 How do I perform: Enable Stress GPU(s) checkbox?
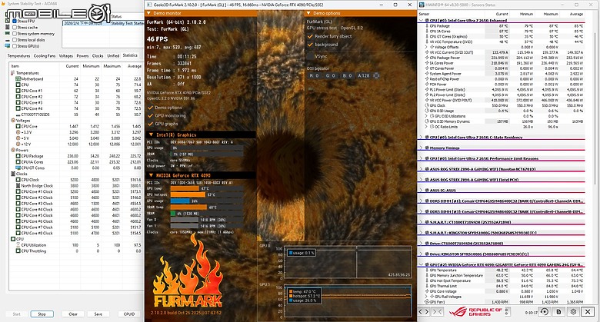tap(15, 46)
